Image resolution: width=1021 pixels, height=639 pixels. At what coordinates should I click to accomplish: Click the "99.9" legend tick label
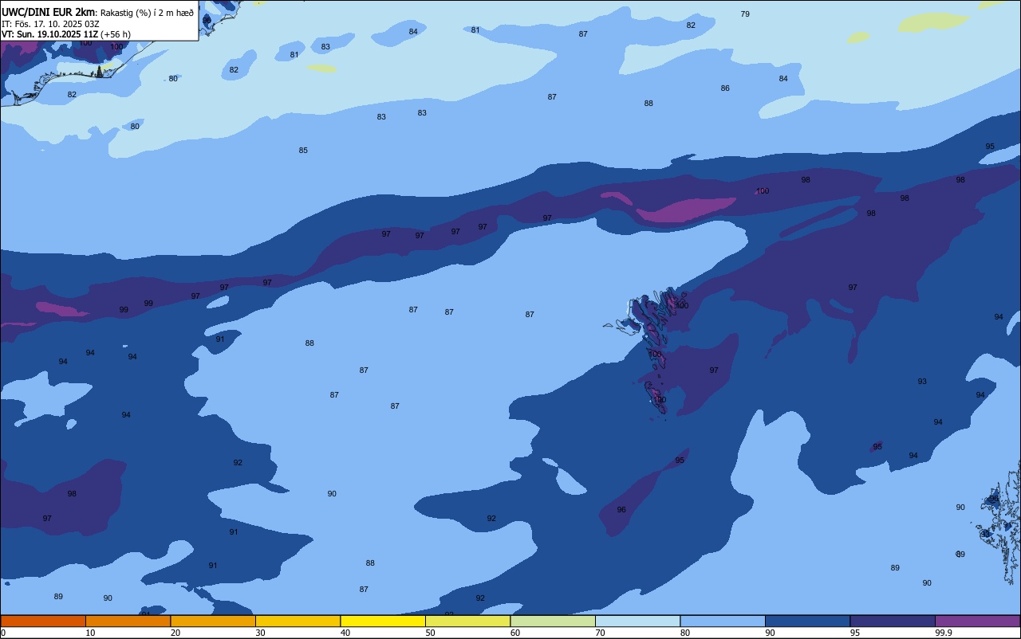click(x=944, y=633)
